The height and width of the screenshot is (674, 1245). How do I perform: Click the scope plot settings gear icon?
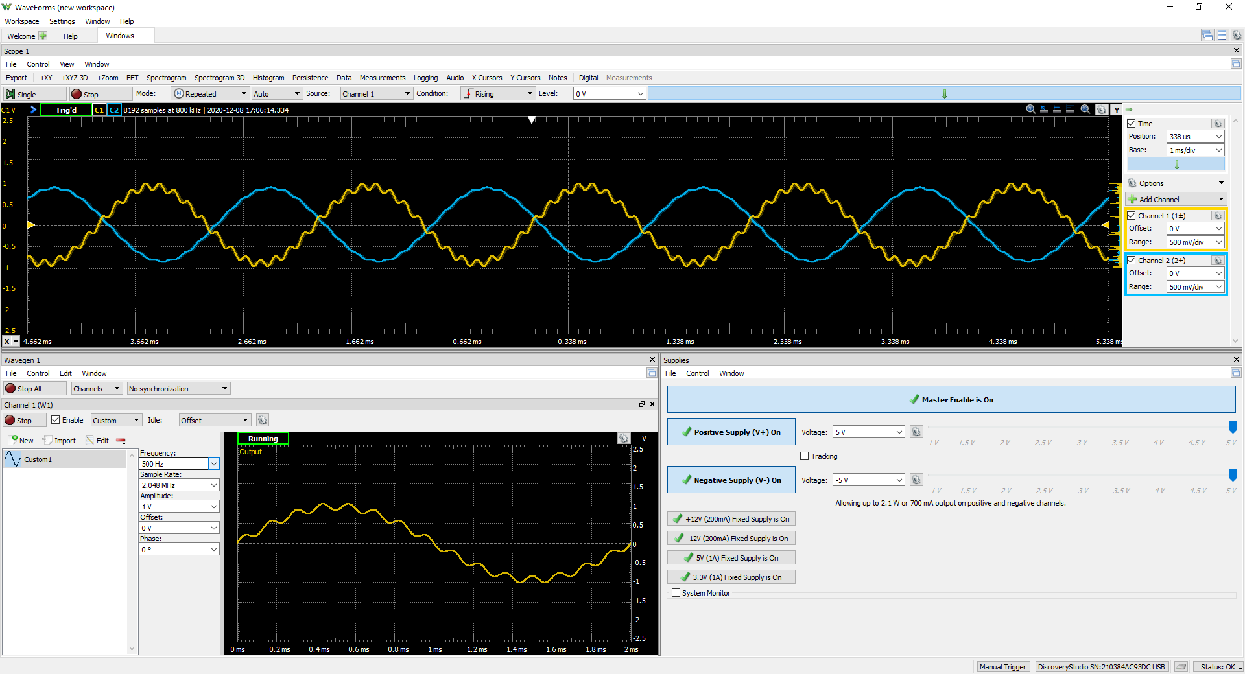pyautogui.click(x=1101, y=110)
